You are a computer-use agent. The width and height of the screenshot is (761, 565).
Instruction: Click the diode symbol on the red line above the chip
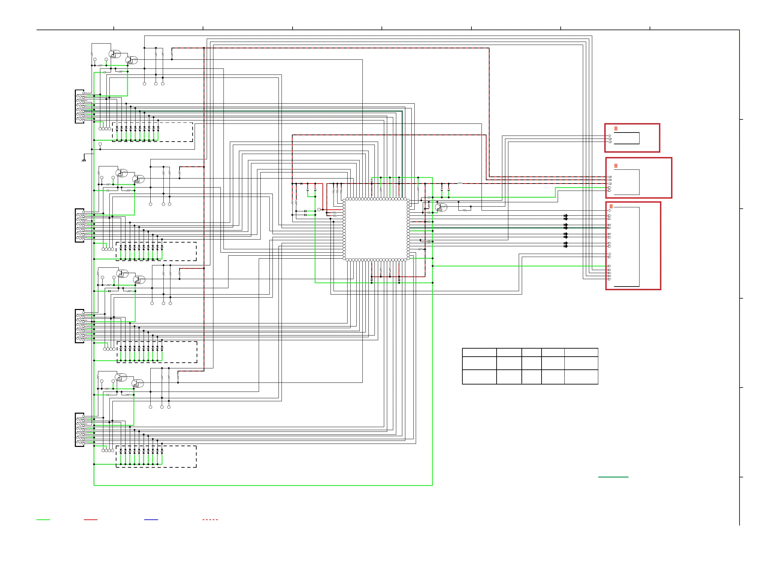(301, 184)
